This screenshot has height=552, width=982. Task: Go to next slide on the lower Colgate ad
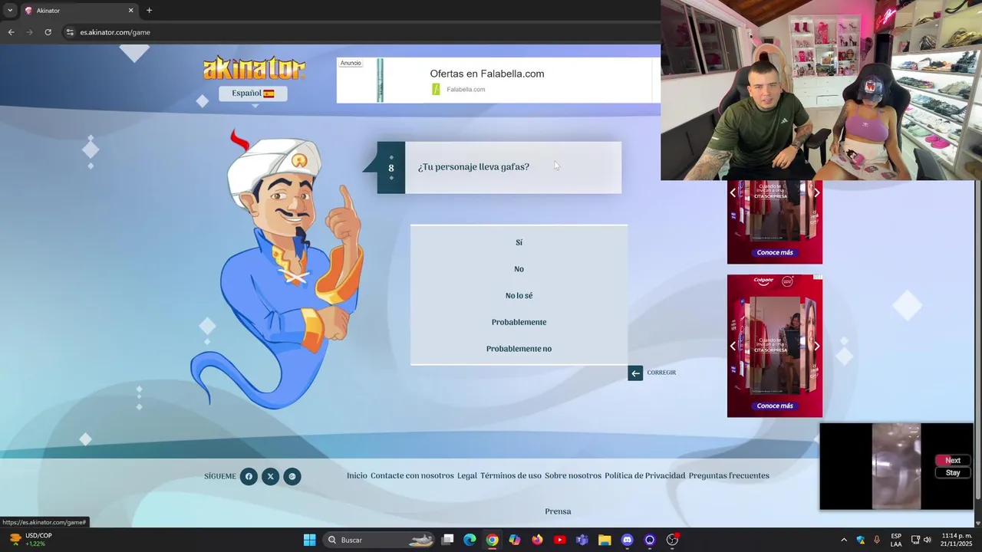(816, 346)
